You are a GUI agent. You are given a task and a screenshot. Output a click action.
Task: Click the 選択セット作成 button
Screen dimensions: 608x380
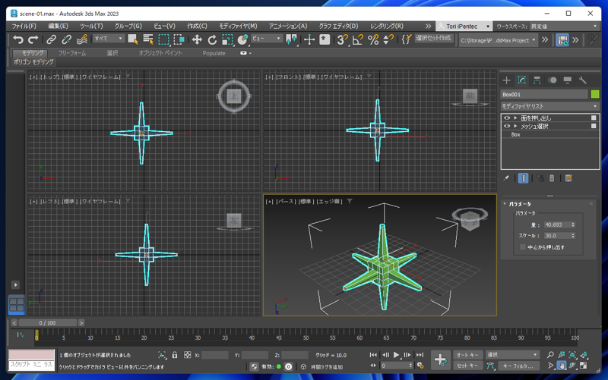click(x=433, y=38)
